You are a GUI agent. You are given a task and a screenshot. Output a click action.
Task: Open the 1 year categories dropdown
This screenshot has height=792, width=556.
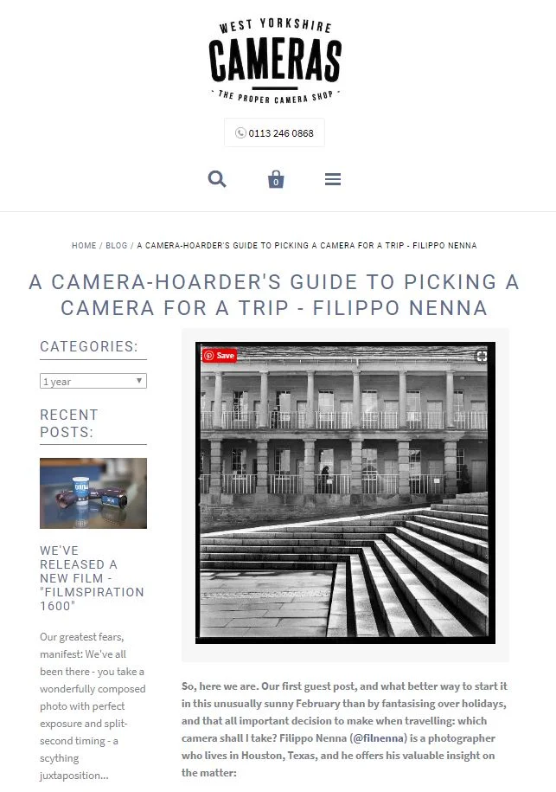click(x=93, y=382)
